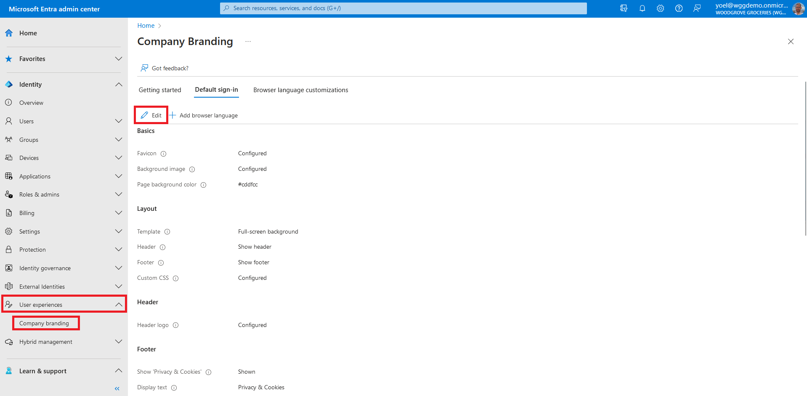Viewport: 807px width, 396px height.
Task: Open the Copilot icon in header
Action: [x=624, y=8]
